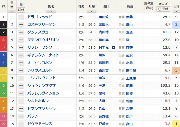
Task: Open mark selector for ドラゴンヘッド
Action: click(21, 17)
